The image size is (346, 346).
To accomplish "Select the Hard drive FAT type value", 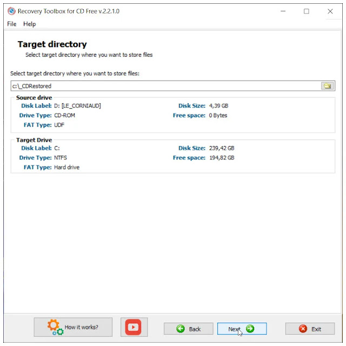I will [x=66, y=167].
